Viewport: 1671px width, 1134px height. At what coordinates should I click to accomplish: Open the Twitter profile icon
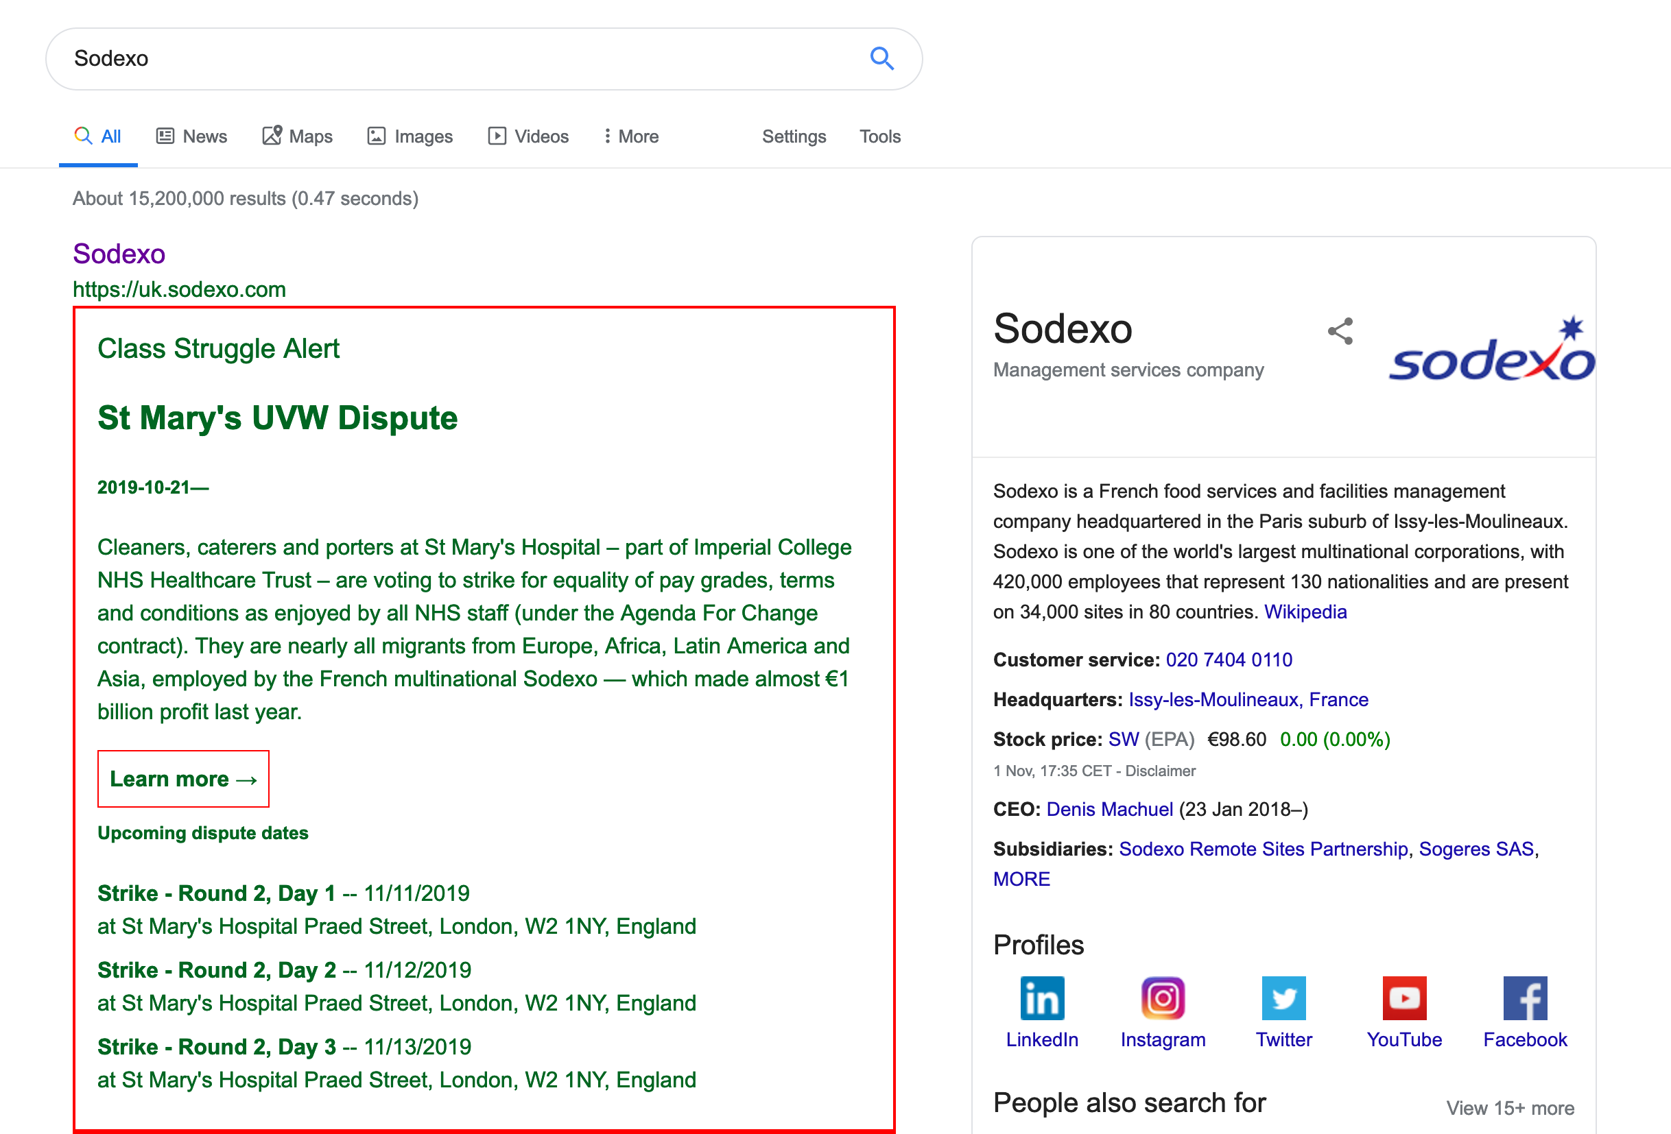(x=1283, y=998)
